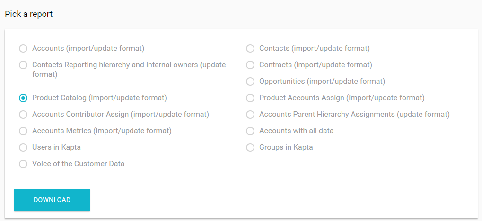This screenshot has width=482, height=221.
Task: Choose Opportunities (import/update format) report
Action: (250, 82)
